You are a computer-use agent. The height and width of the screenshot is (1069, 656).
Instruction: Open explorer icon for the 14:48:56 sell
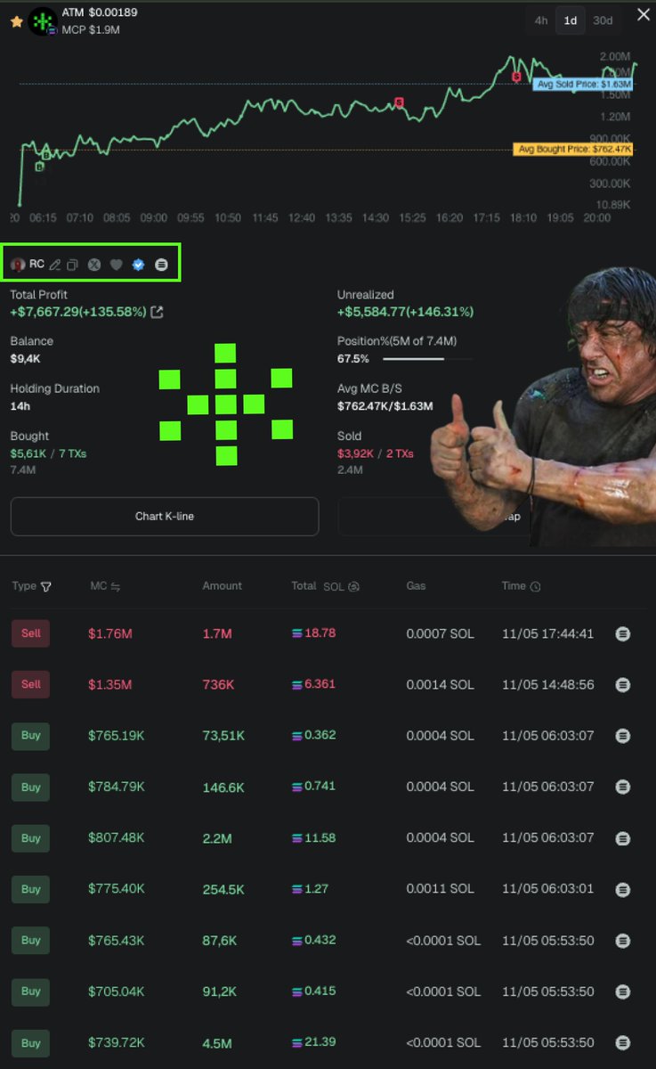click(623, 685)
